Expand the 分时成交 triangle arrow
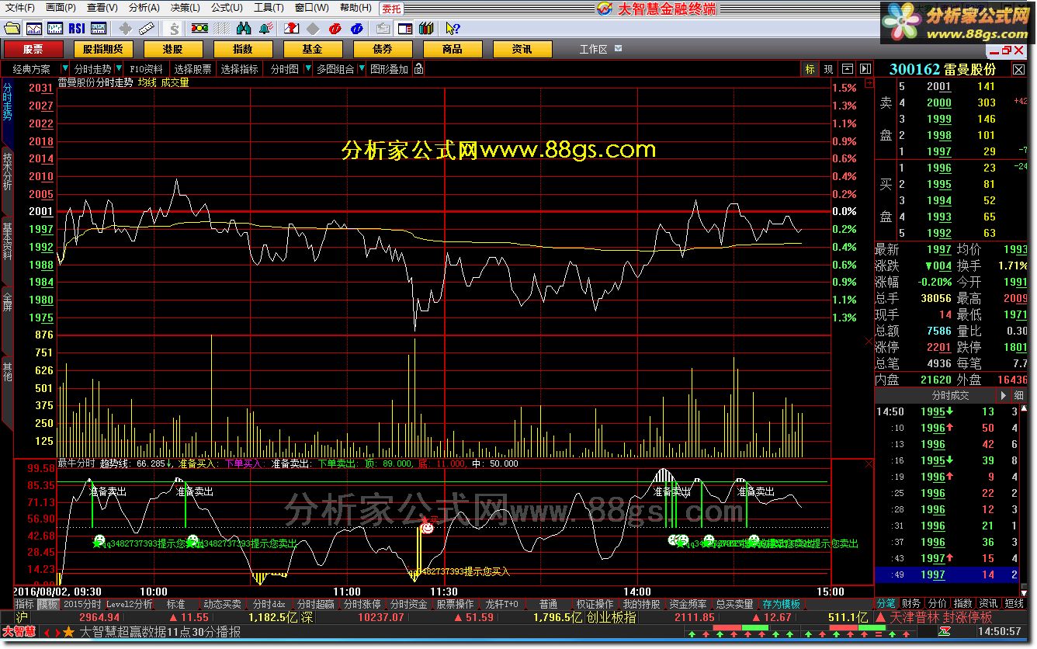The image size is (1037, 649). coord(1003,395)
